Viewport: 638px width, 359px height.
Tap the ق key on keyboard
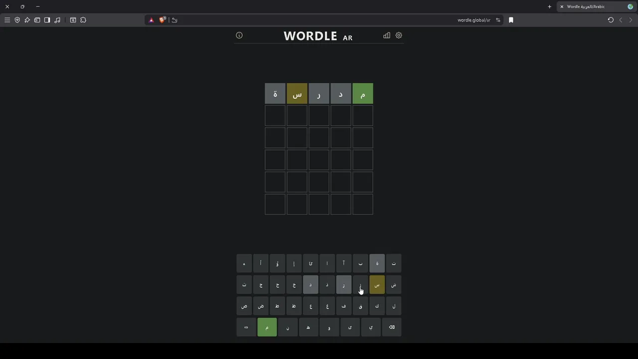point(360,306)
